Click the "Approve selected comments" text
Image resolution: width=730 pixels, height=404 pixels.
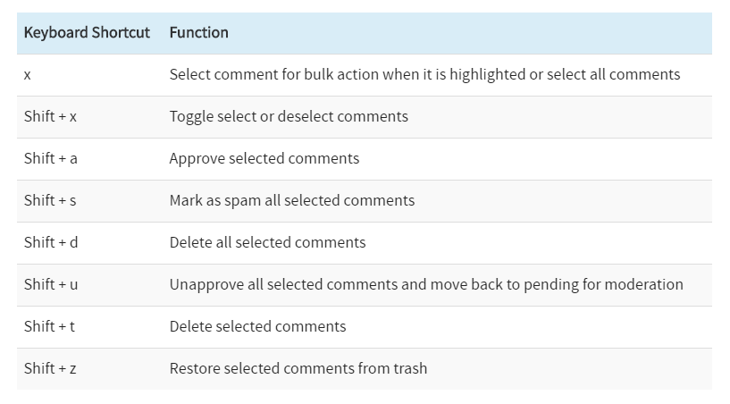(x=264, y=159)
